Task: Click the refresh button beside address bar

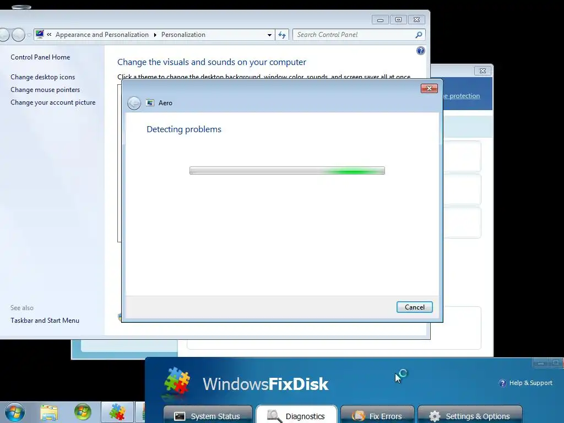Action: click(x=282, y=35)
